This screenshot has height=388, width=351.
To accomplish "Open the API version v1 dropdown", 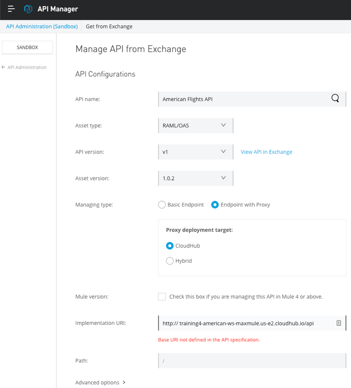I will 196,152.
